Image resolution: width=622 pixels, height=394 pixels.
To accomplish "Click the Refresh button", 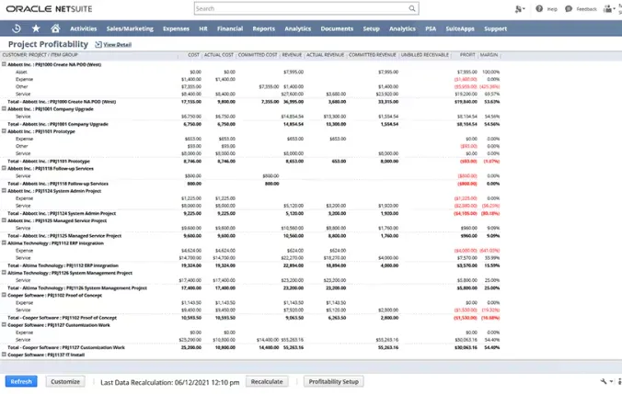I will pyautogui.click(x=21, y=381).
